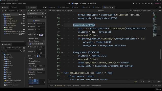Open the Mobile renderer dropdown
The image size is (162, 91).
158,4
